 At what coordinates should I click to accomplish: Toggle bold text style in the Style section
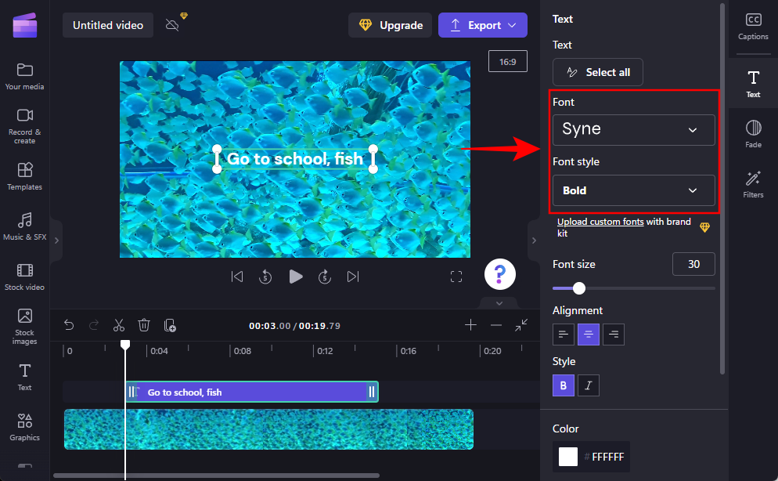click(563, 385)
